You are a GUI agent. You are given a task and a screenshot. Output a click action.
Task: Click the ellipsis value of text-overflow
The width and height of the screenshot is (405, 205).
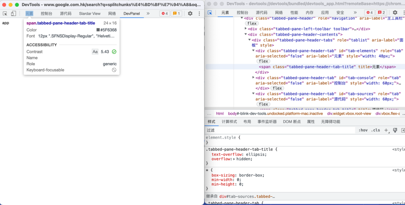[255, 154]
